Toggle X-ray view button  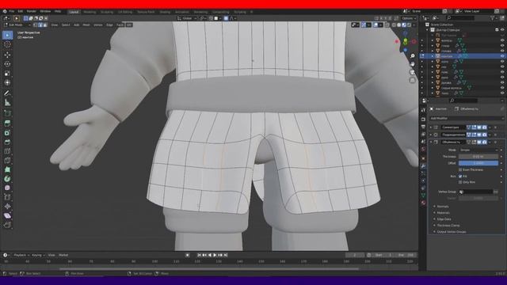pyautogui.click(x=387, y=25)
